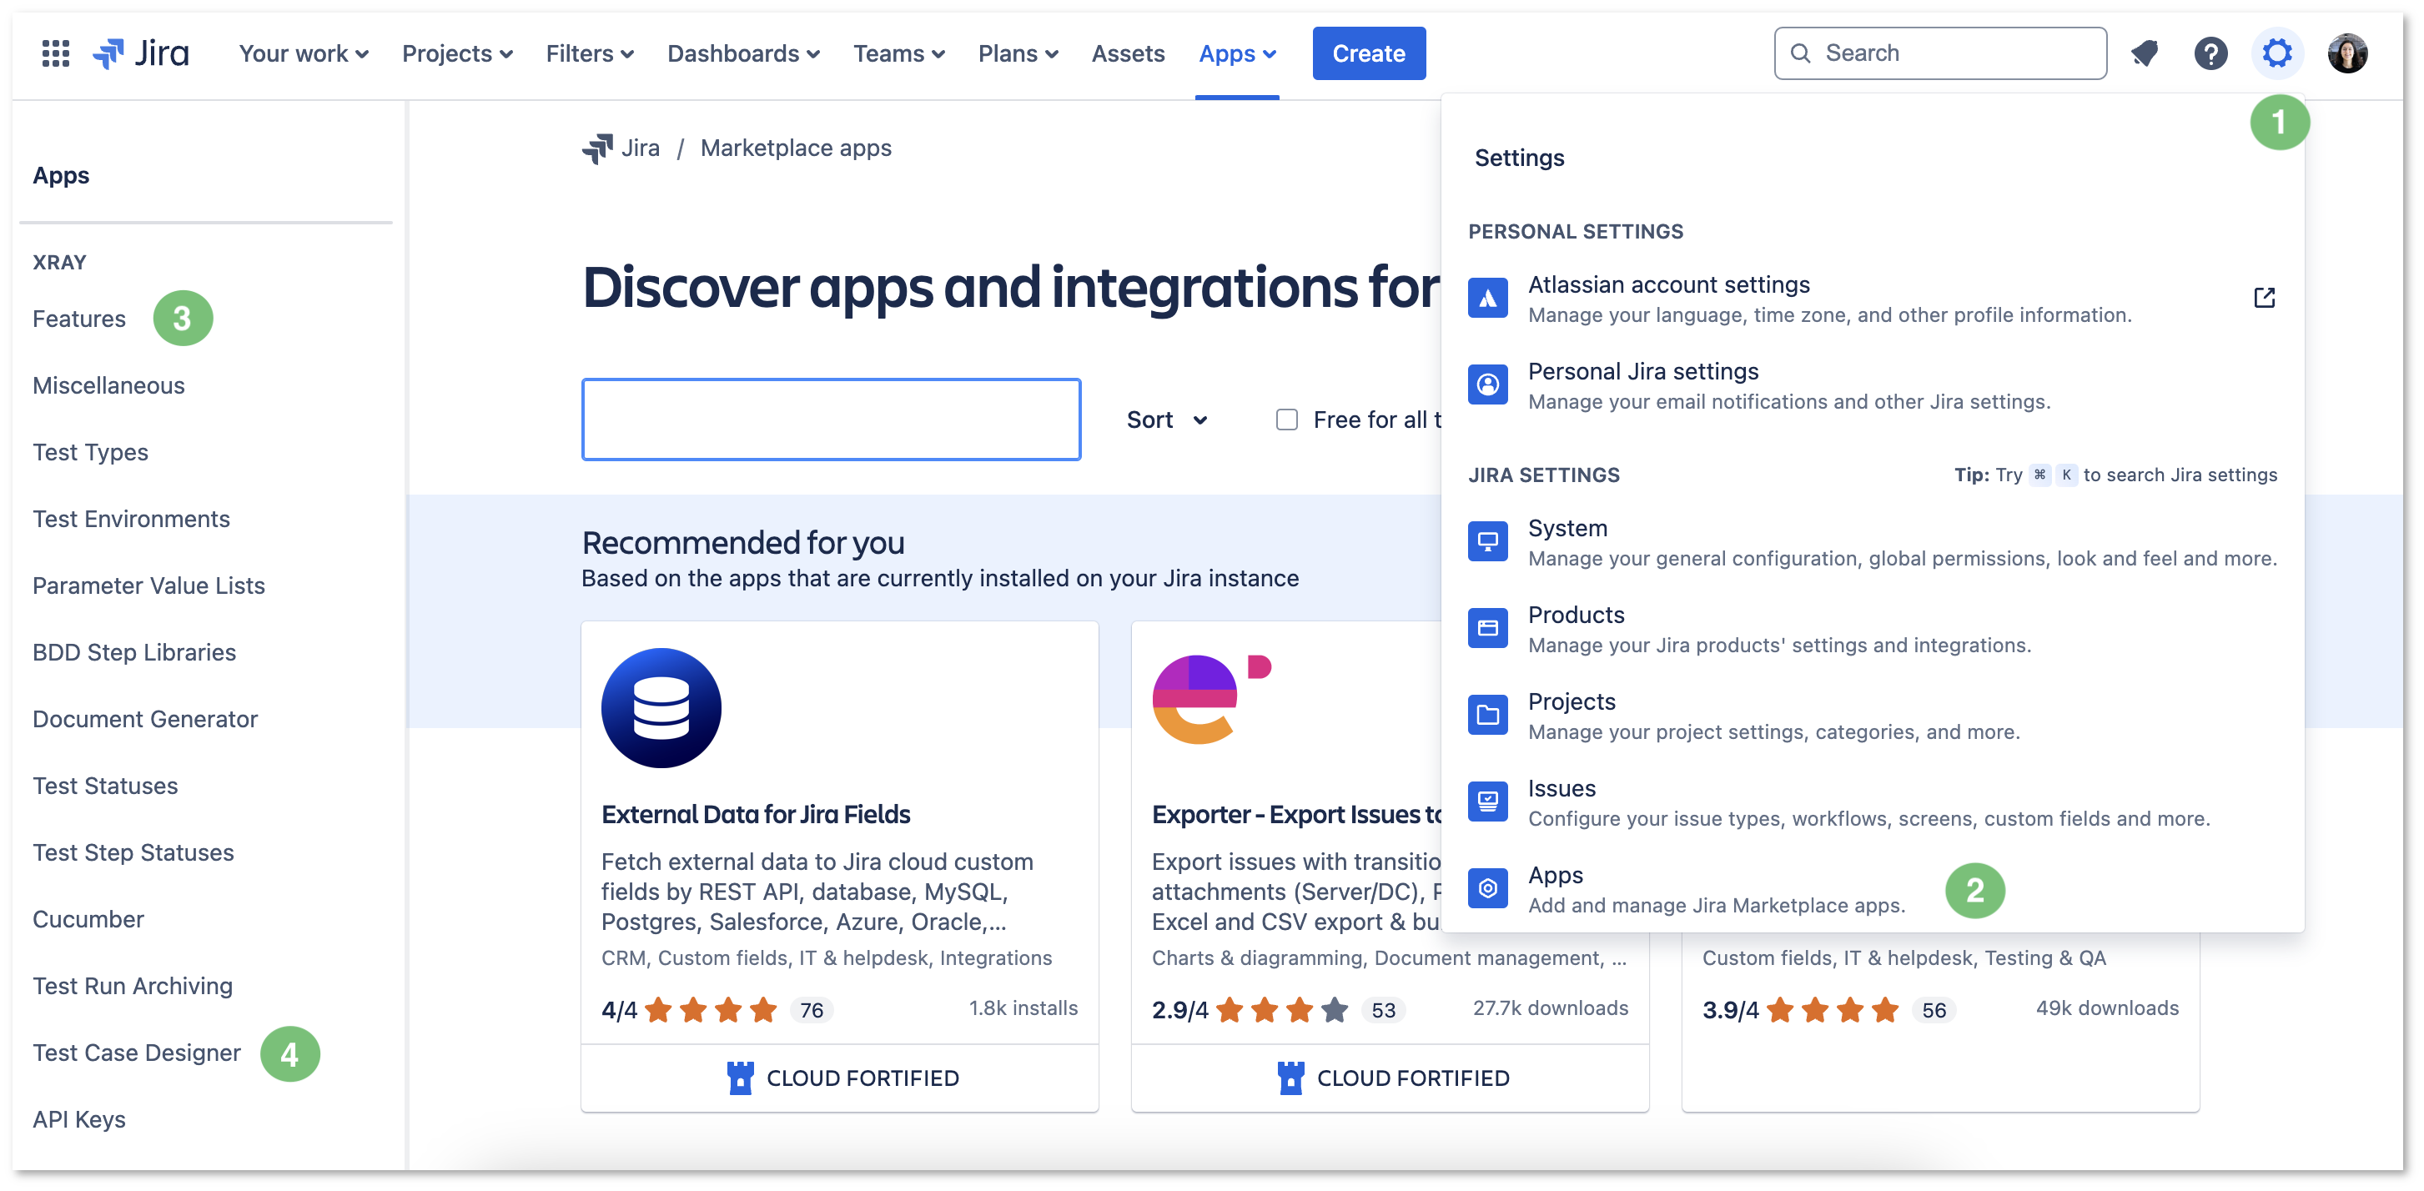Open the Sort dropdown

(1167, 420)
